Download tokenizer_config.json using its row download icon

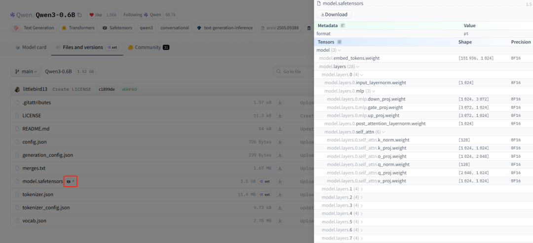[x=280, y=208]
